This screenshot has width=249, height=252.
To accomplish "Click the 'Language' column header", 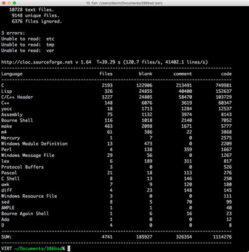I will (12, 74).
